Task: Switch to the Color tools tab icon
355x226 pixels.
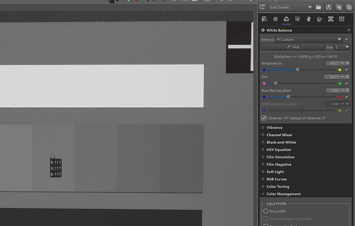Action: [x=286, y=19]
